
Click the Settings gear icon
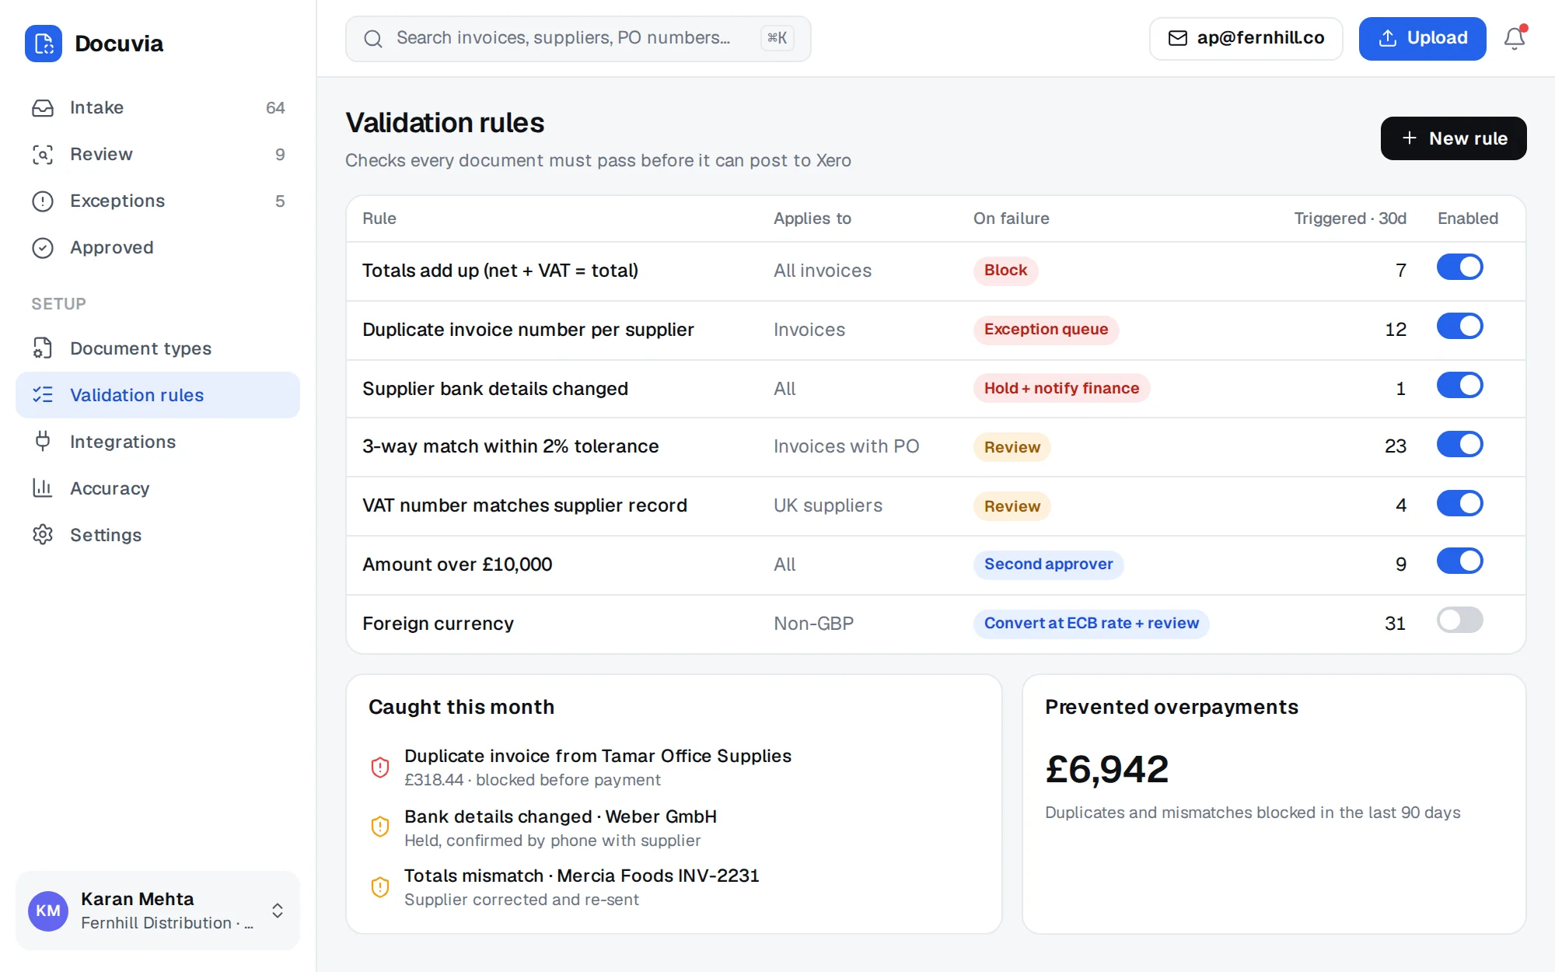pyautogui.click(x=43, y=535)
